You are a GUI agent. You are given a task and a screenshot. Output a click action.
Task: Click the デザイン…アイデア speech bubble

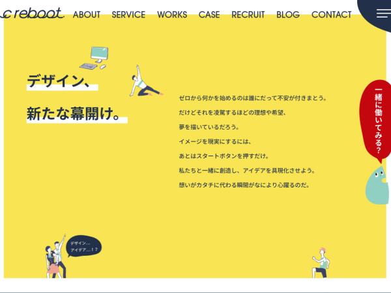(84, 245)
